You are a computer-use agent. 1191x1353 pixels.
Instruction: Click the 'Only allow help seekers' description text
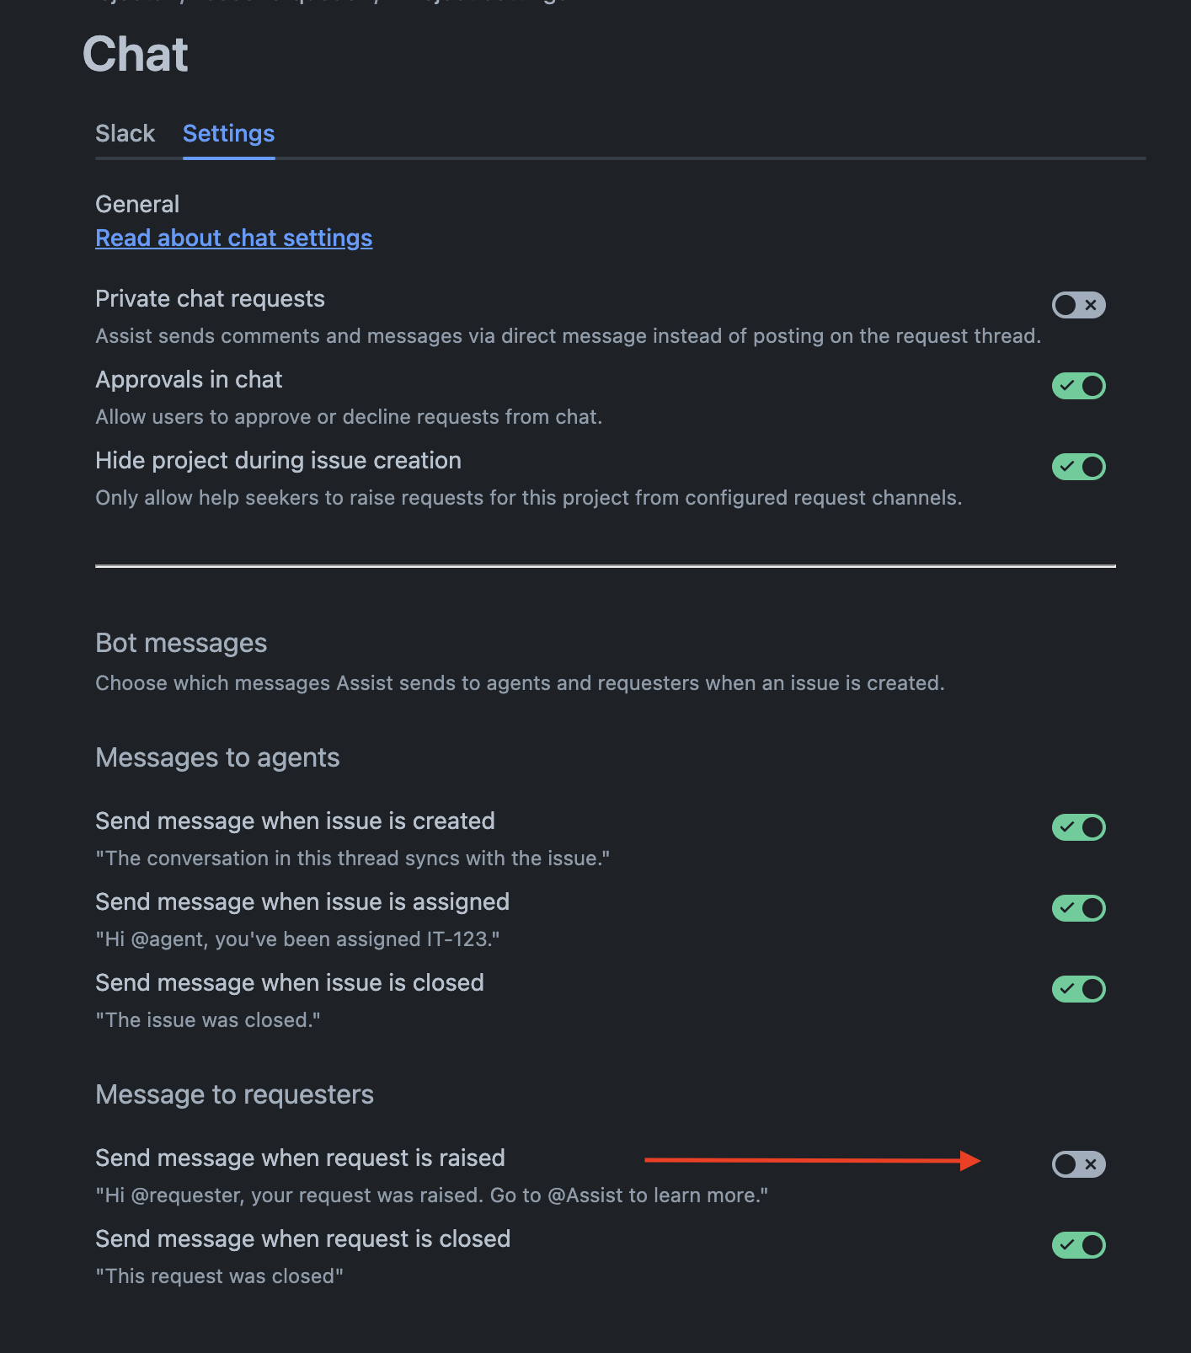pos(528,498)
